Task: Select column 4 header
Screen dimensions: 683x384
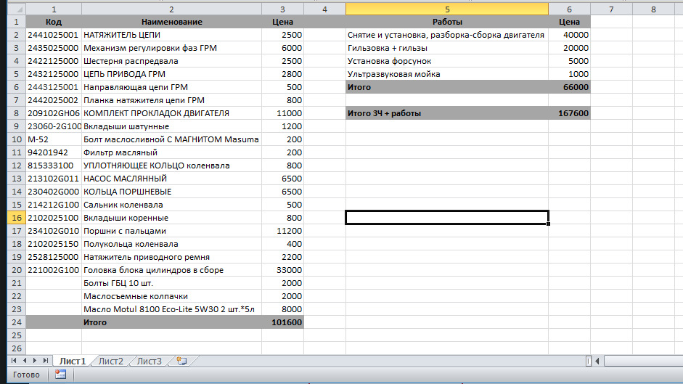Action: click(324, 9)
